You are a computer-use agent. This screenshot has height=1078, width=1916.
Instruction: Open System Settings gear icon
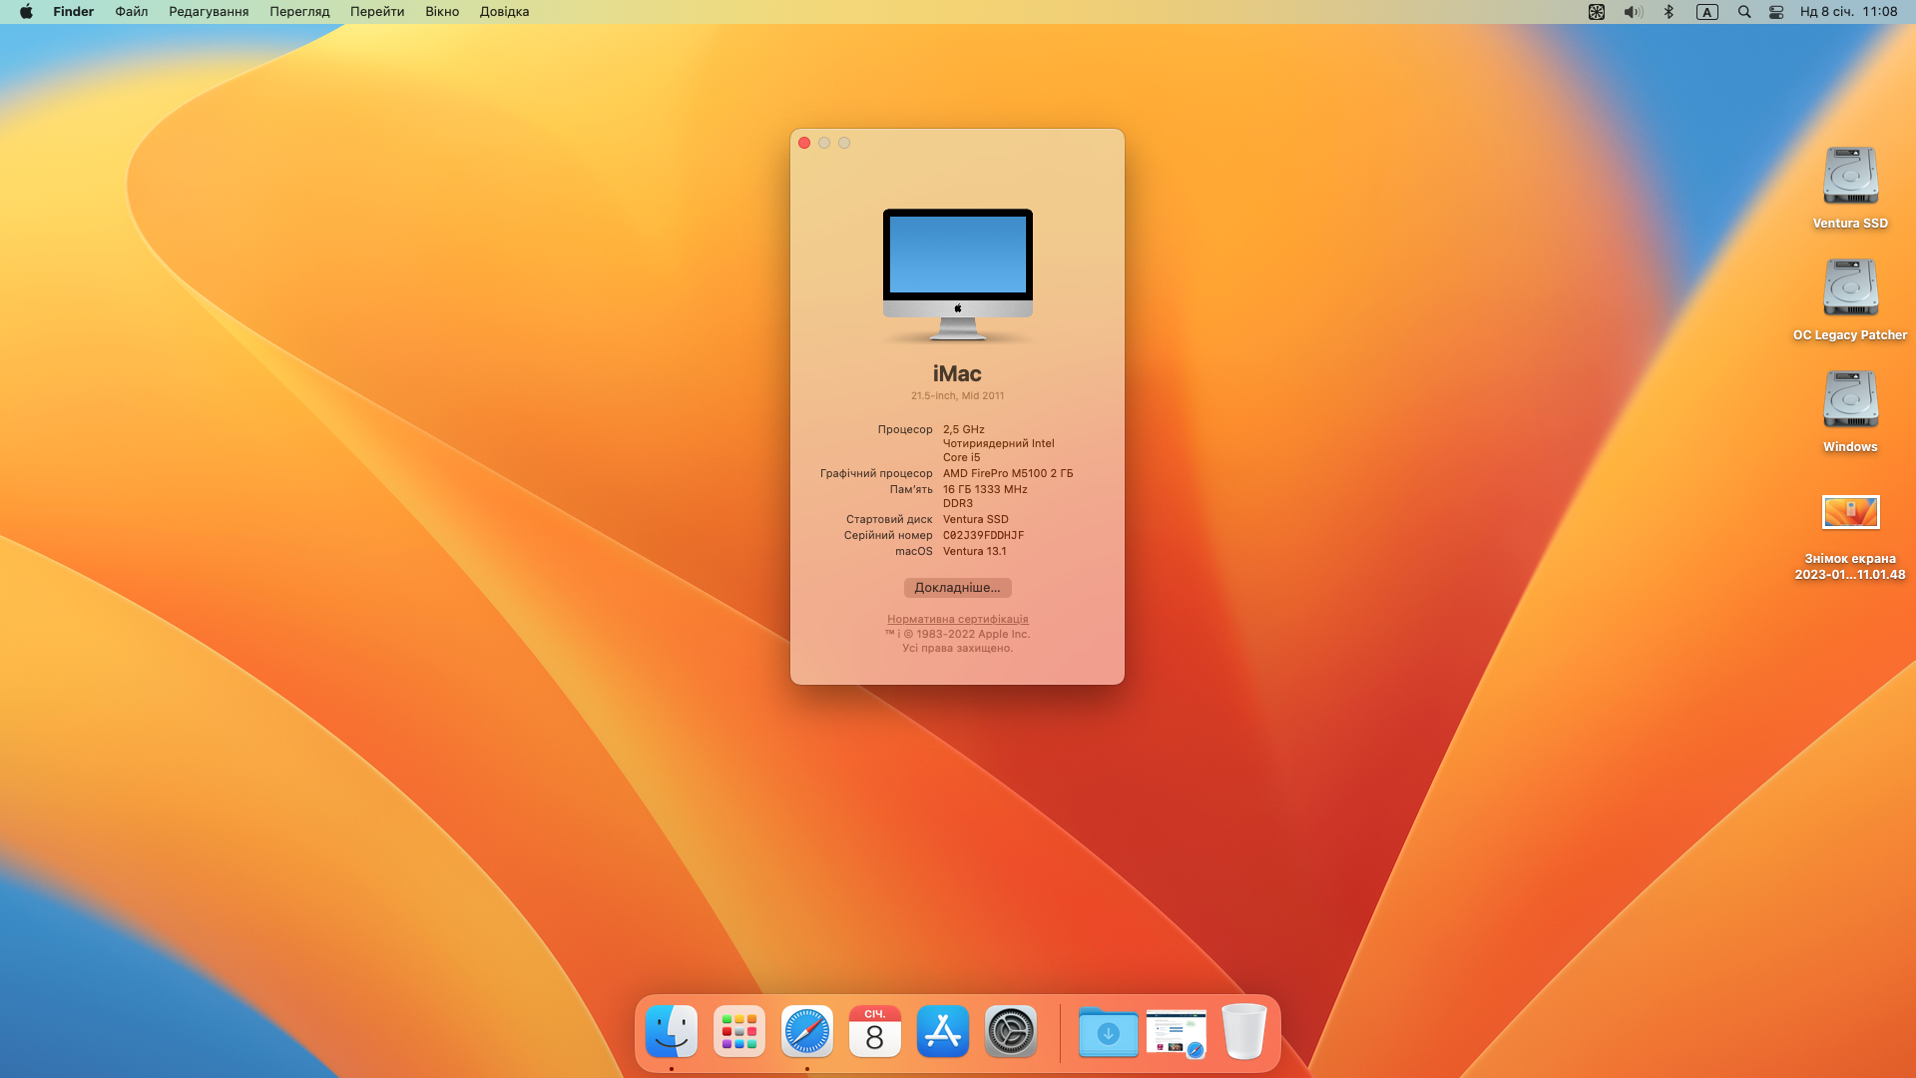pos(1011,1031)
